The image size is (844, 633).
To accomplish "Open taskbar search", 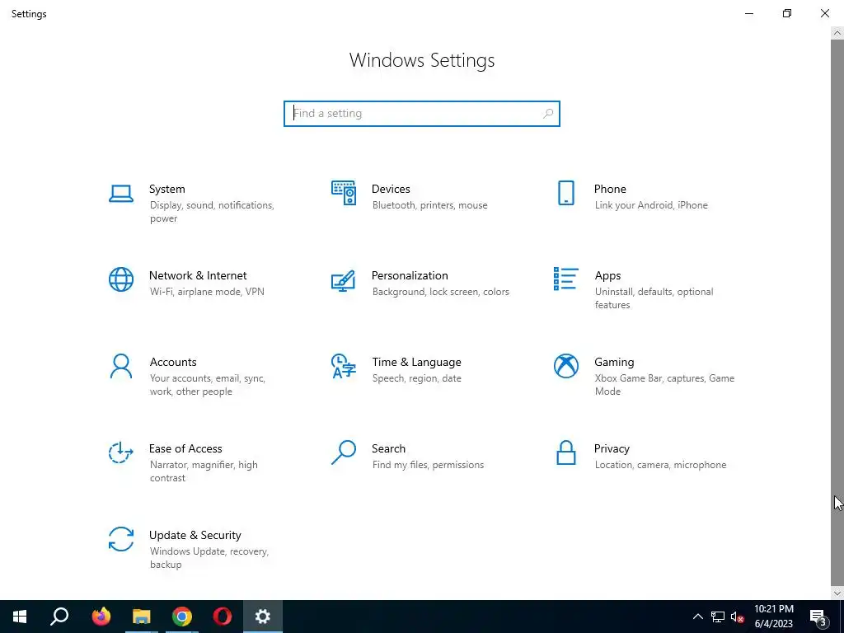I will (59, 617).
